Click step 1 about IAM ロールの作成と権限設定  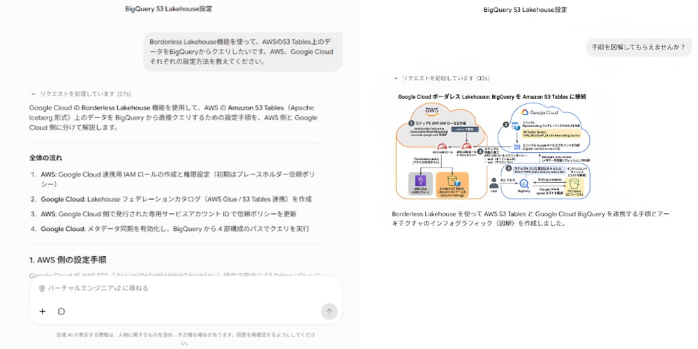click(x=174, y=179)
